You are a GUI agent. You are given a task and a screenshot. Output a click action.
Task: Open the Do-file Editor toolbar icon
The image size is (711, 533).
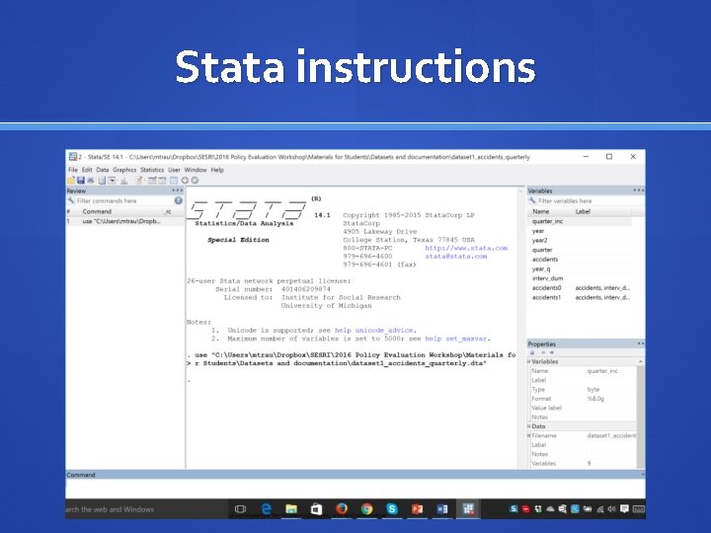coord(139,181)
